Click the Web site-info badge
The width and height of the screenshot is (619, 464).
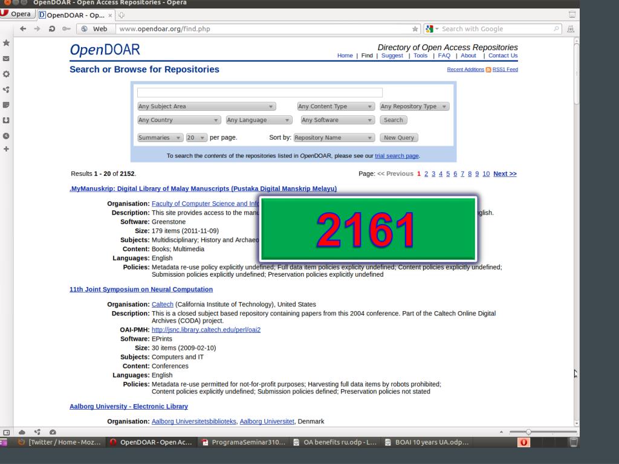[x=95, y=29]
